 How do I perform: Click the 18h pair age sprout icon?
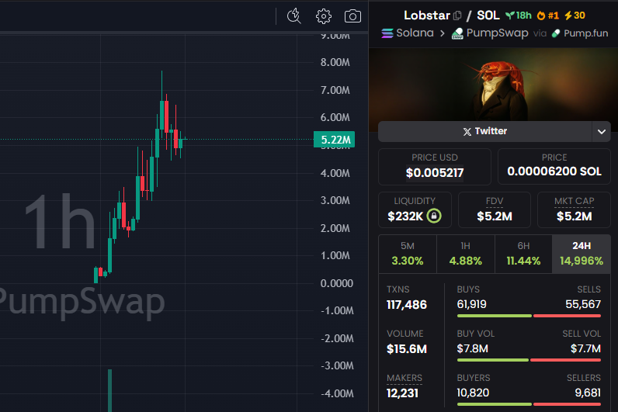[510, 16]
